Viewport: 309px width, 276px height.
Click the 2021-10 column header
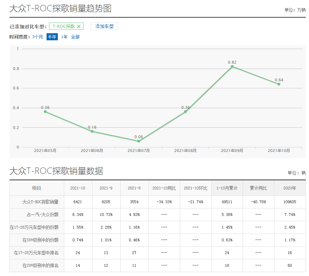coord(78,188)
